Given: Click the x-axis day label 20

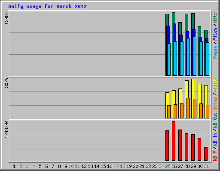Looking at the screenshot, I should (135, 166).
